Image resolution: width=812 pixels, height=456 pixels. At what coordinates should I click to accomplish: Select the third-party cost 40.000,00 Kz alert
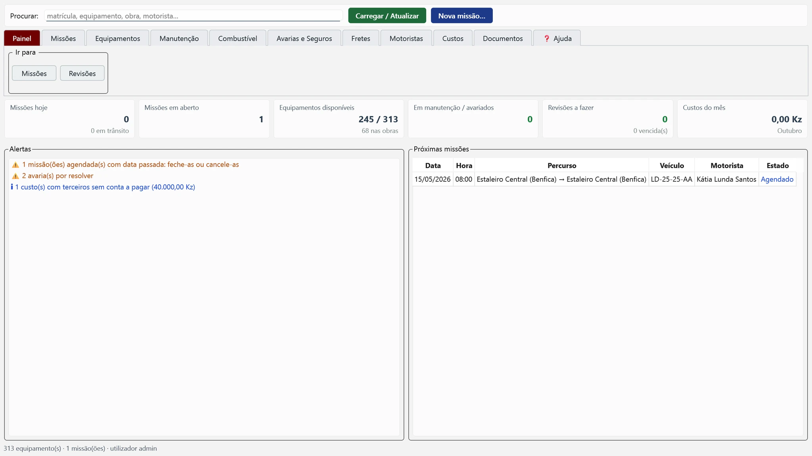click(204, 187)
